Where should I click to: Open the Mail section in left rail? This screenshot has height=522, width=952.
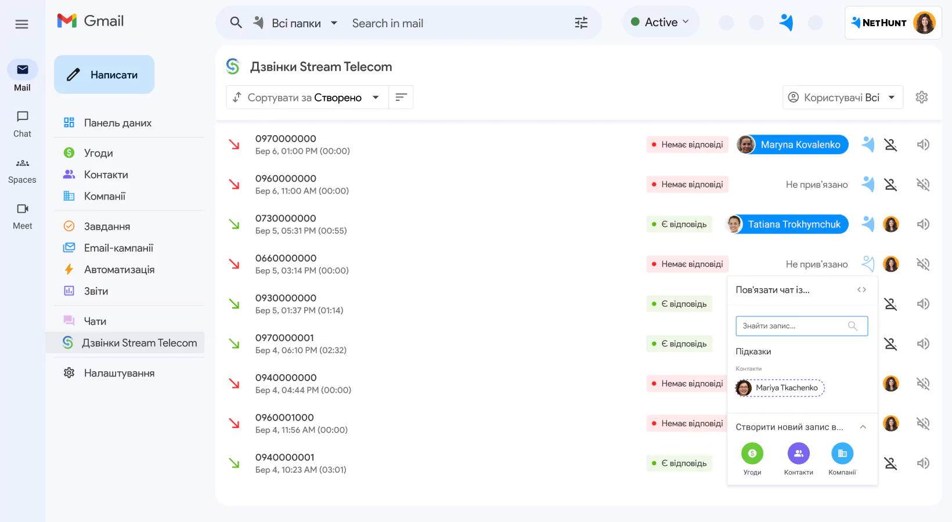(23, 76)
